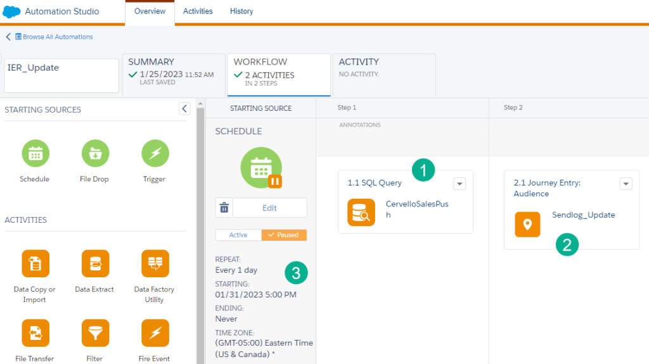Image resolution: width=649 pixels, height=364 pixels.
Task: Select the File Drop starting source icon
Action: pos(94,153)
